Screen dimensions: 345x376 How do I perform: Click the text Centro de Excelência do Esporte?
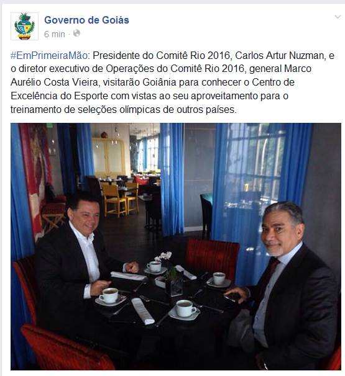click(x=152, y=89)
